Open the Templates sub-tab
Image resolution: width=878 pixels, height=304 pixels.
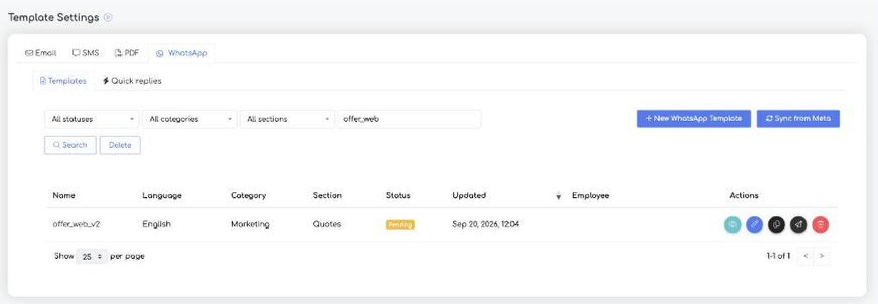tap(63, 81)
